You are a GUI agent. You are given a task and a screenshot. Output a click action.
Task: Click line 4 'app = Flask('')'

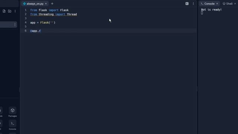point(43,23)
